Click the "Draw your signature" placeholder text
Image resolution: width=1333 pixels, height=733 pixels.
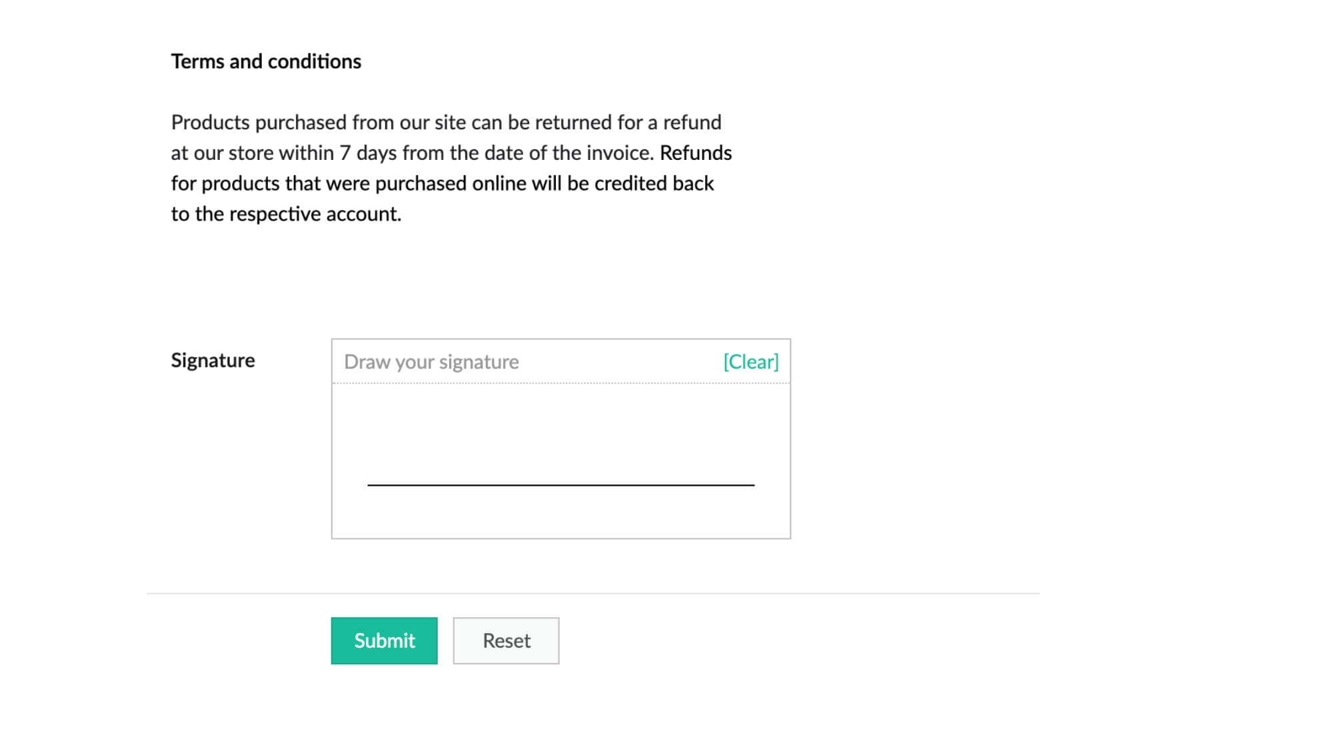431,362
